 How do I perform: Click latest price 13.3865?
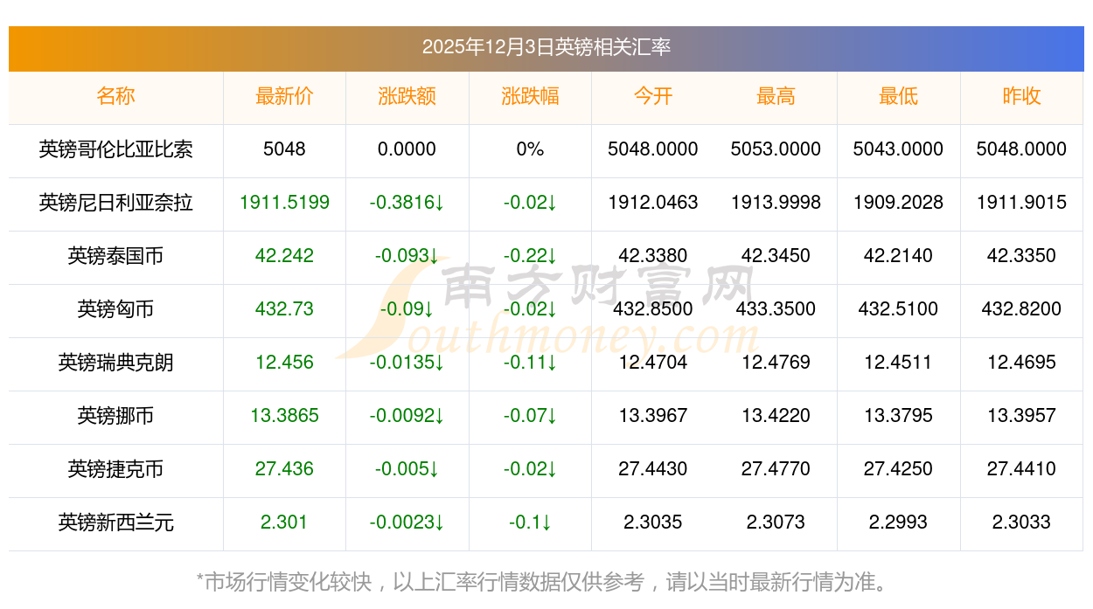(x=284, y=416)
